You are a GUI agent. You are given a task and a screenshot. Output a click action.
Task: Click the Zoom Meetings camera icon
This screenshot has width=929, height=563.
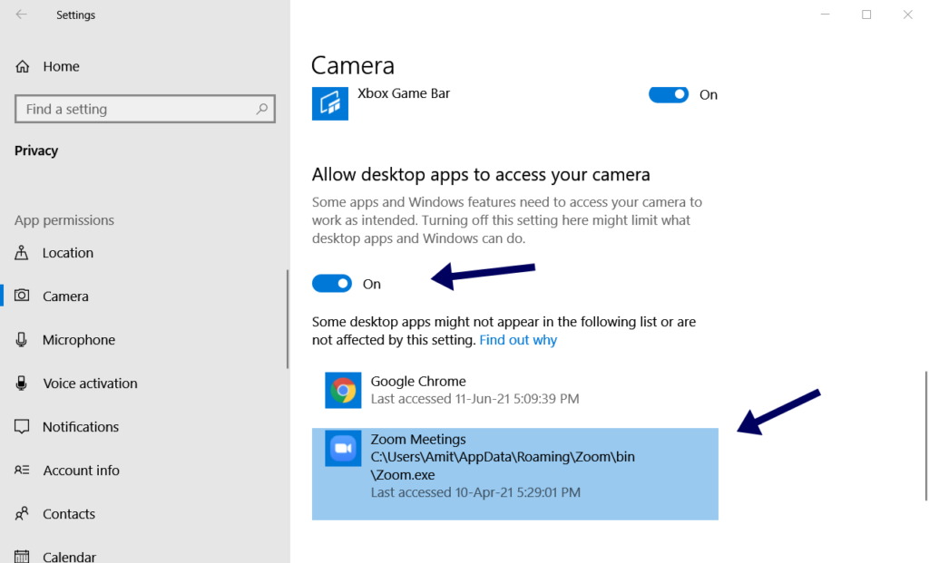point(342,448)
